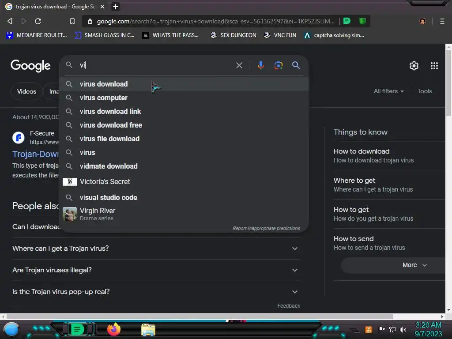The height and width of the screenshot is (339, 452).
Task: Open the Tools menu
Action: click(x=425, y=91)
